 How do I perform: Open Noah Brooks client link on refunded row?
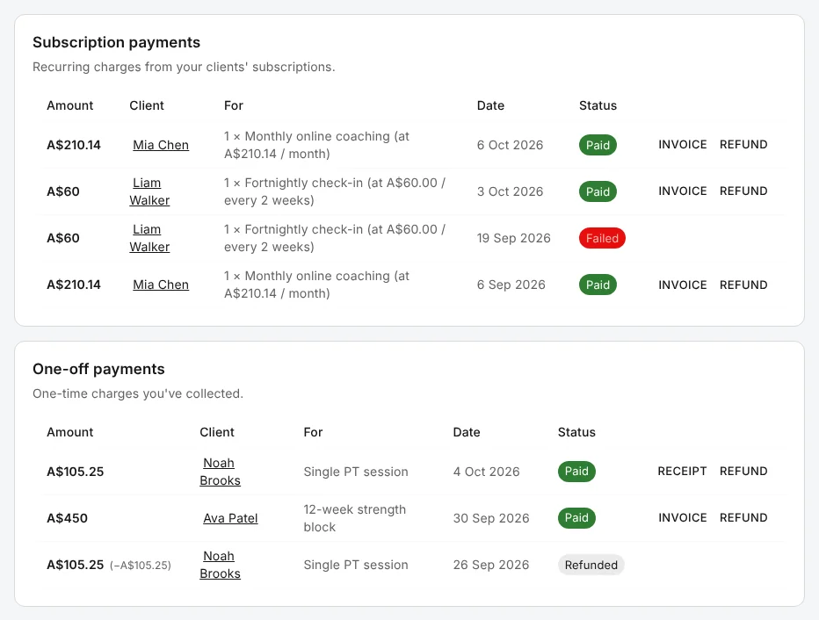coord(220,565)
